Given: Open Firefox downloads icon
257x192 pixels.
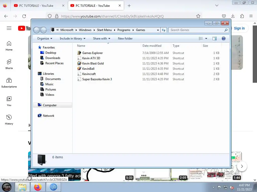Looking at the screenshot, I should [233, 16].
